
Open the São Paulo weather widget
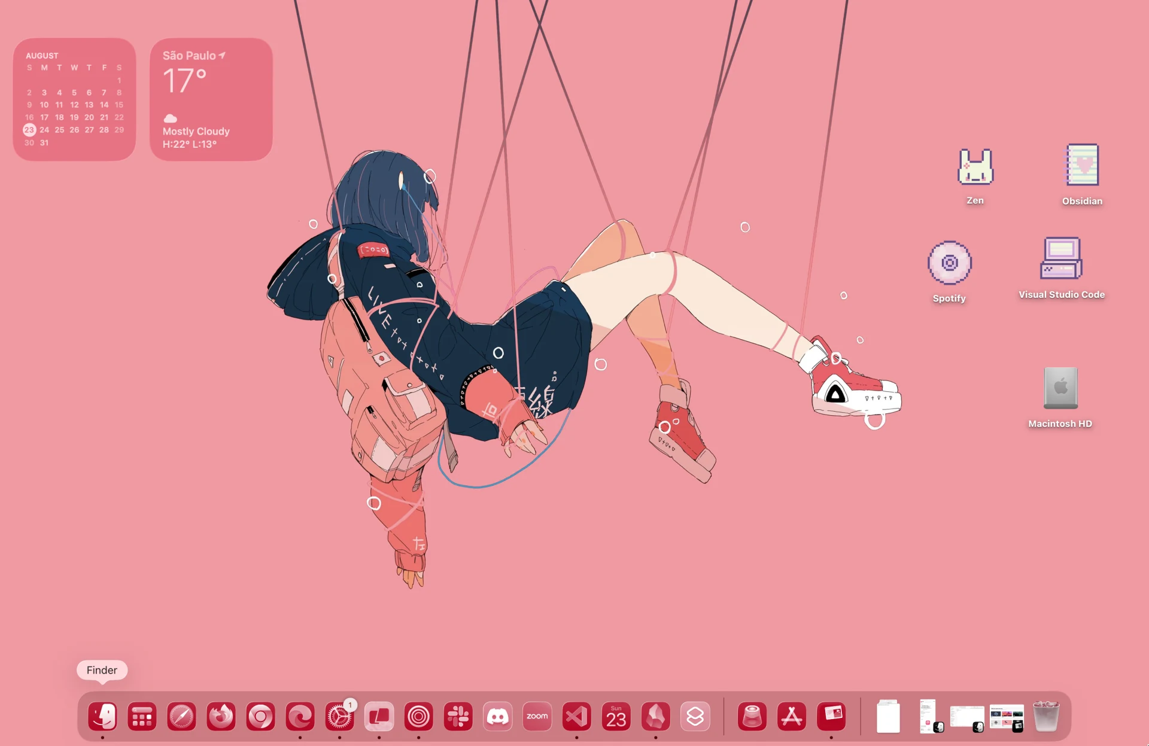211,99
